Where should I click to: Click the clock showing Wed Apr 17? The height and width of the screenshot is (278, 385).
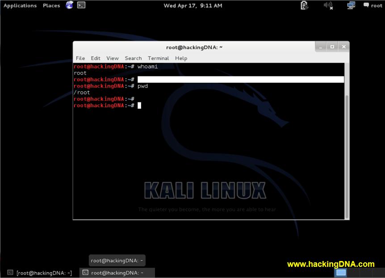point(193,5)
